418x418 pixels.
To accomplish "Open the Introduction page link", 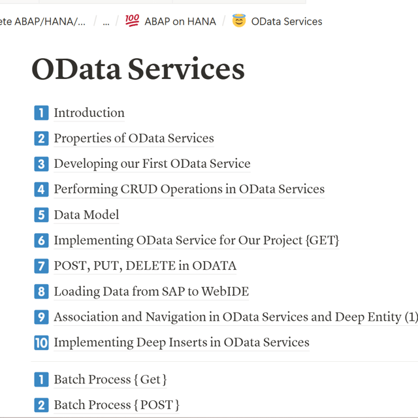I will [89, 113].
